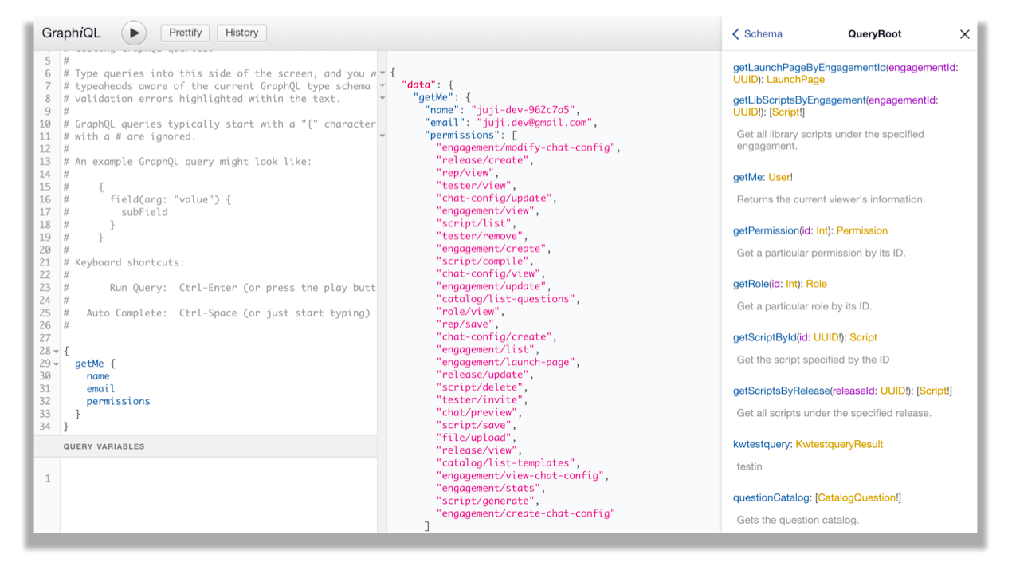
Task: Collapse the "permissions" array in results
Action: point(382,136)
